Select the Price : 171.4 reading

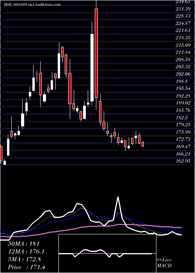(x=27, y=267)
